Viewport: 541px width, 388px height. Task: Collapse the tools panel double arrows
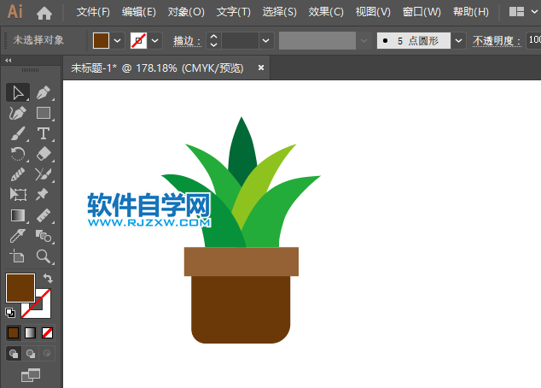(x=9, y=61)
